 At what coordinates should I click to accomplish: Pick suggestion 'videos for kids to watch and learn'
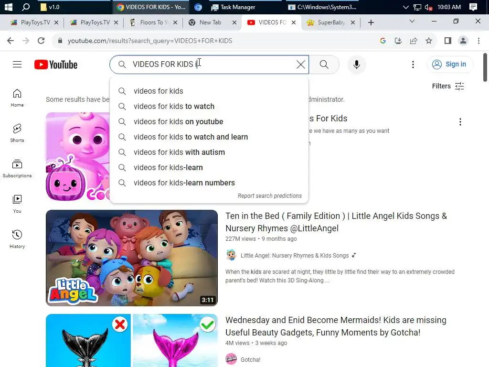[x=209, y=137]
